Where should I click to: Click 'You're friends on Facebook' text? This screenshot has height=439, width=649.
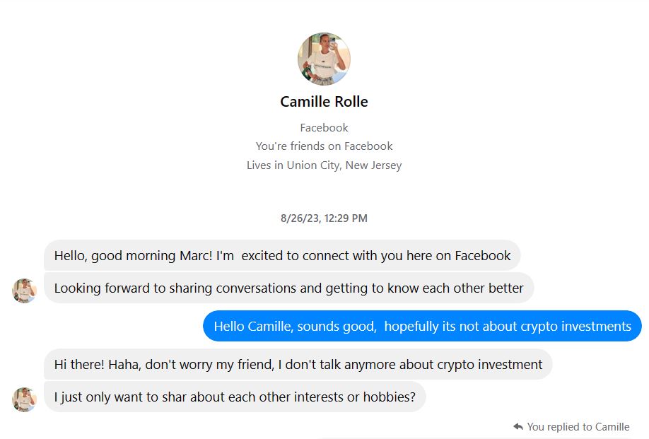[x=324, y=146]
